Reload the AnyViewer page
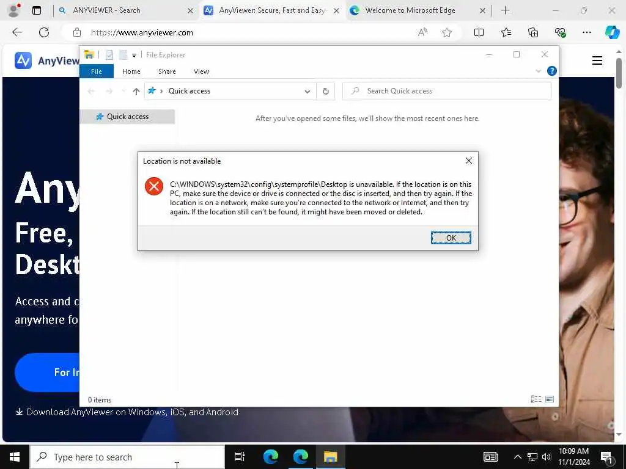 pyautogui.click(x=44, y=32)
